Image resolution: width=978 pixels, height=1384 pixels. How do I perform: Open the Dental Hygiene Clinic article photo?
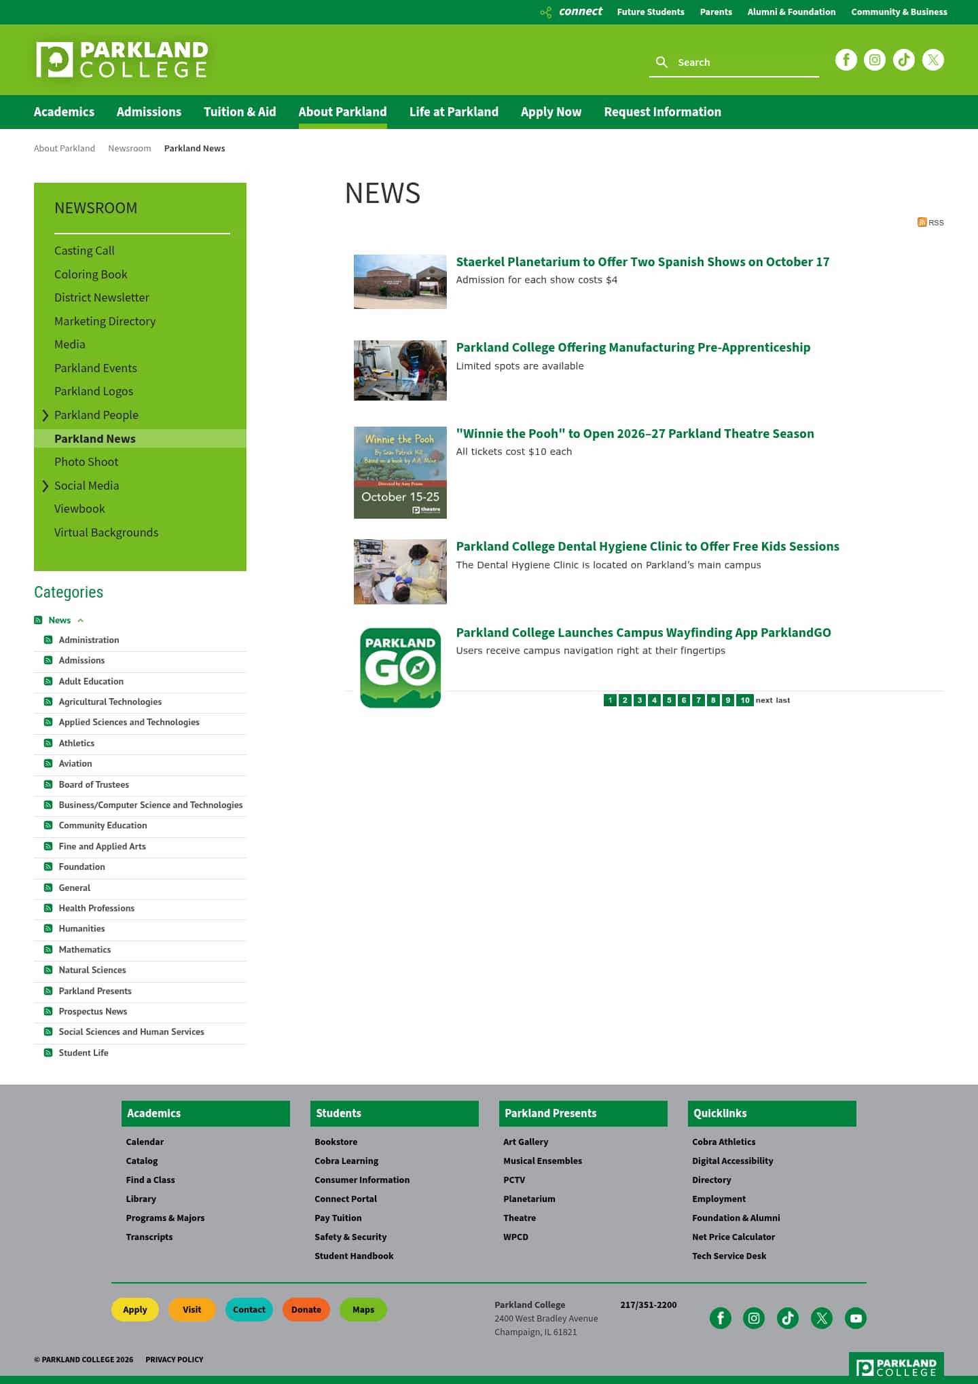pos(400,572)
